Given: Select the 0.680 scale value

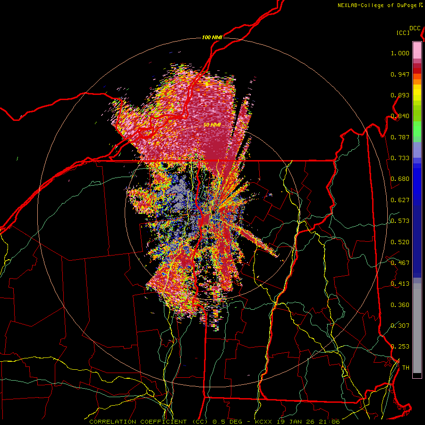Looking at the screenshot, I should click(400, 179).
